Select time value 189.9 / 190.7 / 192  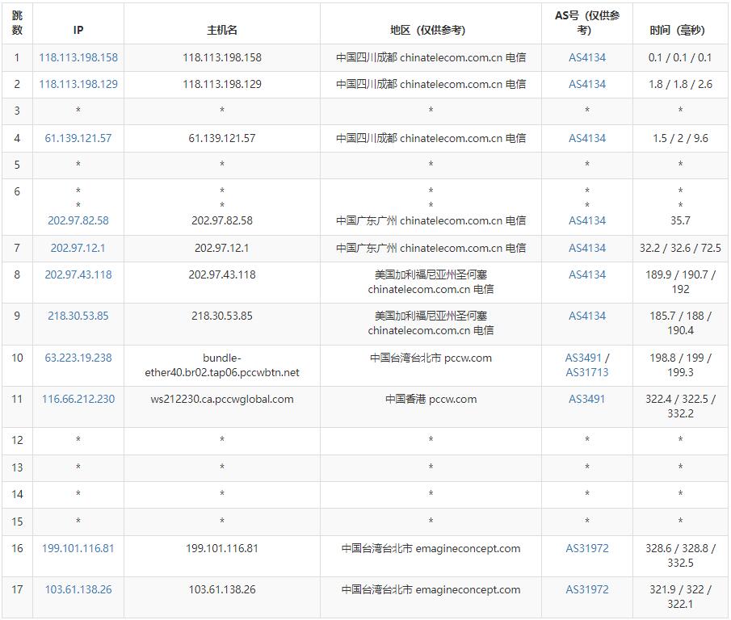coord(680,282)
